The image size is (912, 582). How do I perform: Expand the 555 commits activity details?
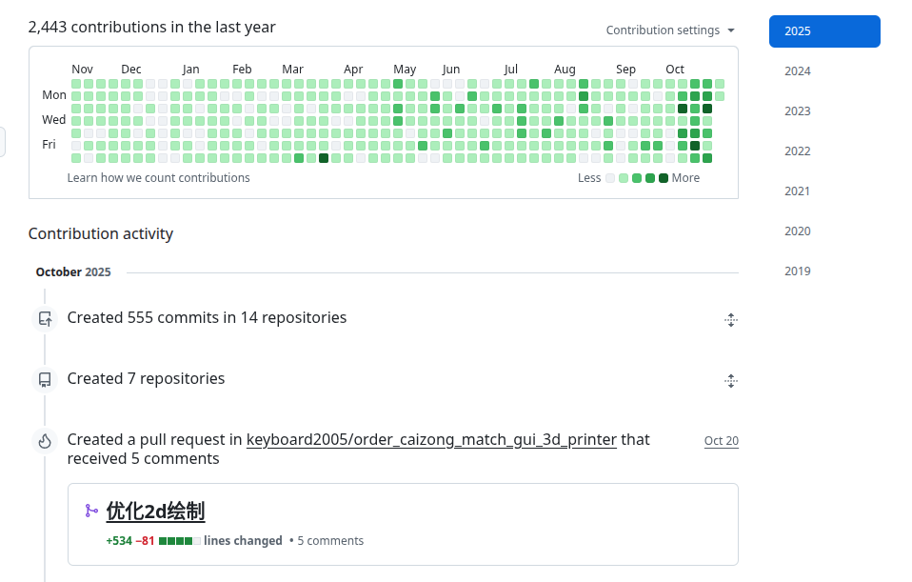[730, 320]
